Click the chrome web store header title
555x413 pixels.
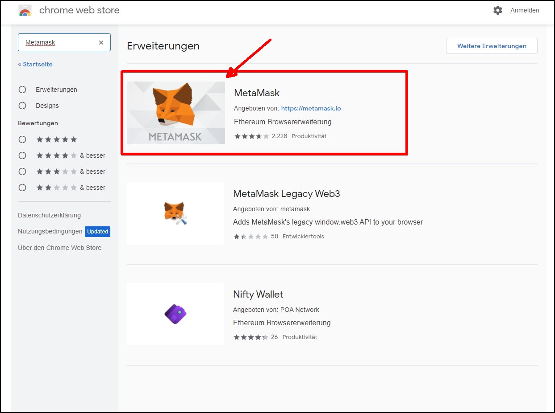coord(79,10)
